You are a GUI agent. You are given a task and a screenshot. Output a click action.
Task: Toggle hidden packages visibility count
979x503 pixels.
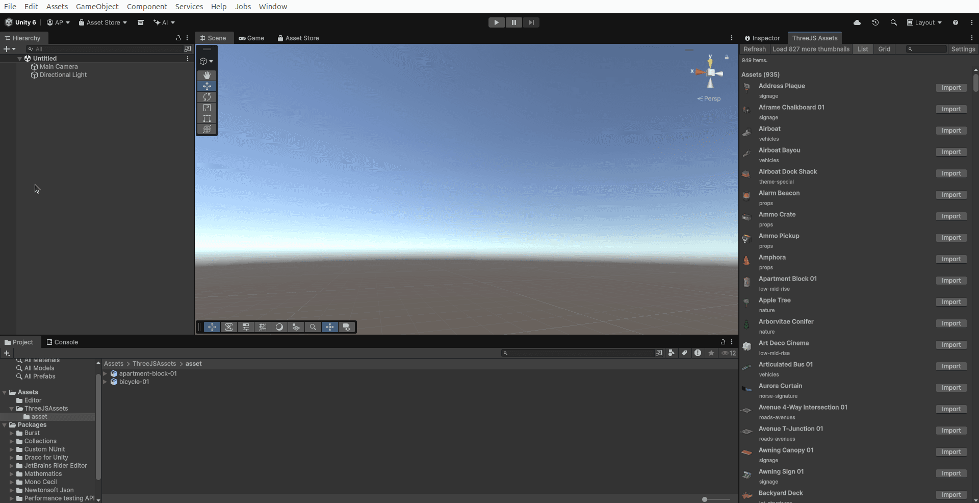(x=729, y=353)
